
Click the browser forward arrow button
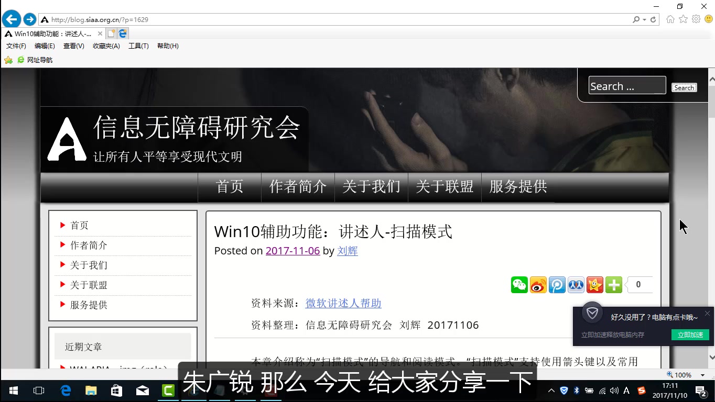pos(30,19)
